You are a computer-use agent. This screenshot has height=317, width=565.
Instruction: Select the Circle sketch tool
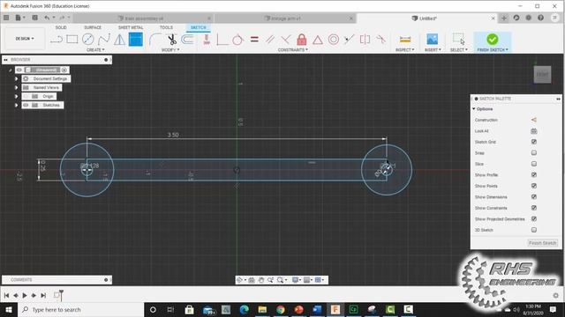click(88, 39)
